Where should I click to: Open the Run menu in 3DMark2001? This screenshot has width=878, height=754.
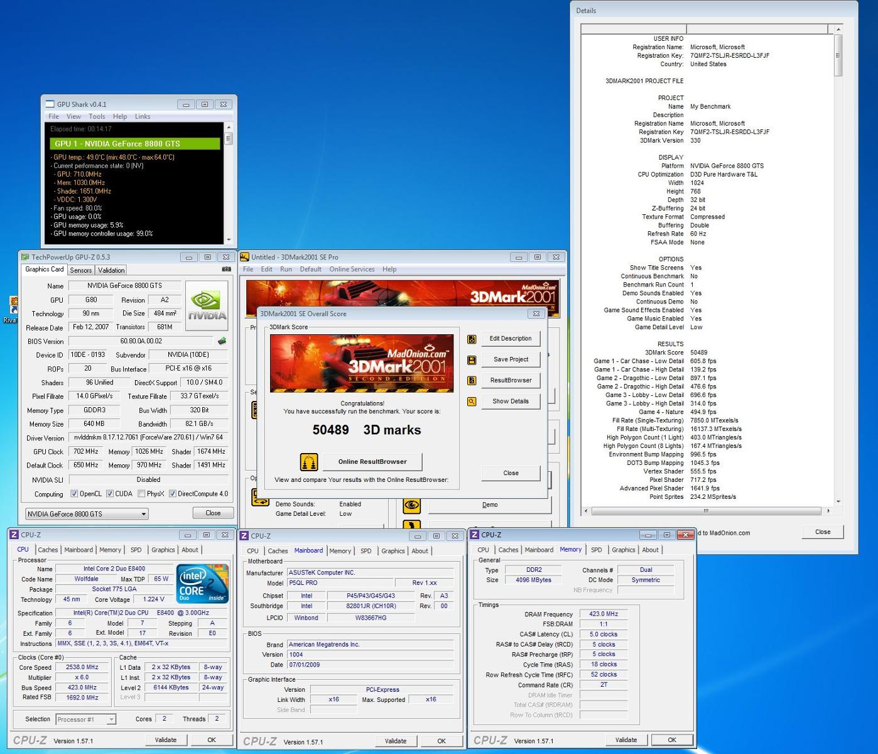point(286,269)
